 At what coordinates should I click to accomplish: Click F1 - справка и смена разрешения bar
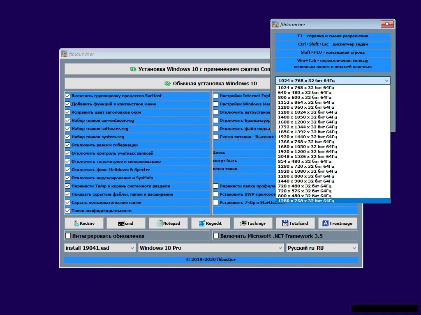coord(333,36)
